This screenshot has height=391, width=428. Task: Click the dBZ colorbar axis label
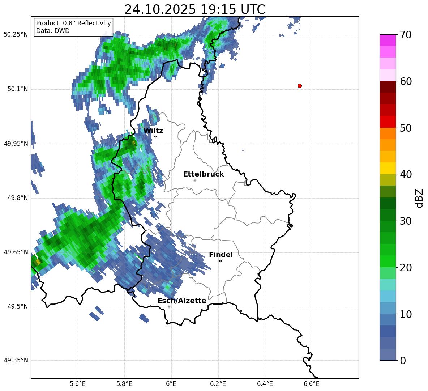pos(419,198)
